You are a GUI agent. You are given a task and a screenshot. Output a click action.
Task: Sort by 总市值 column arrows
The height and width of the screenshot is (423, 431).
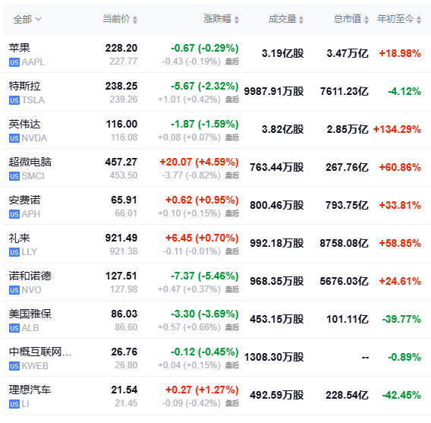click(x=367, y=20)
